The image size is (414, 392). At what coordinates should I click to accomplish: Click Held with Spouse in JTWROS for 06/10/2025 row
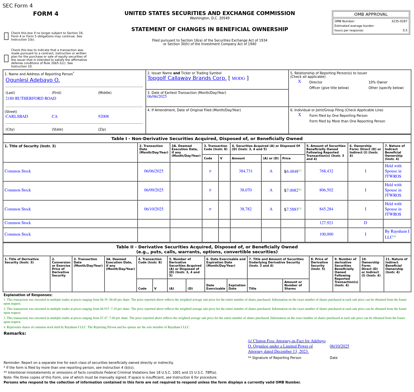click(x=393, y=209)
